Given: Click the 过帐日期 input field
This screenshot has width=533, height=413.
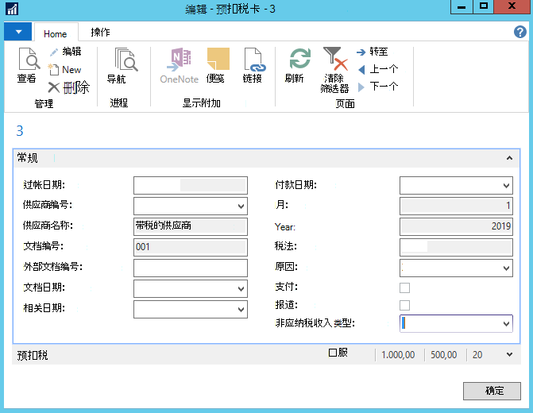Looking at the screenshot, I should tap(191, 185).
